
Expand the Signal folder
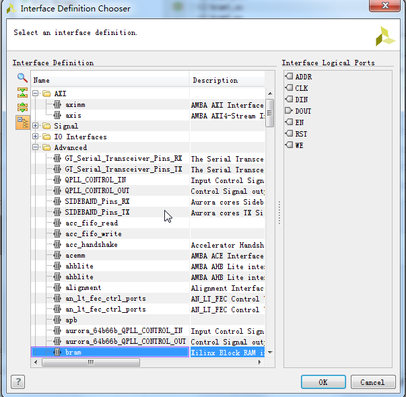point(36,126)
